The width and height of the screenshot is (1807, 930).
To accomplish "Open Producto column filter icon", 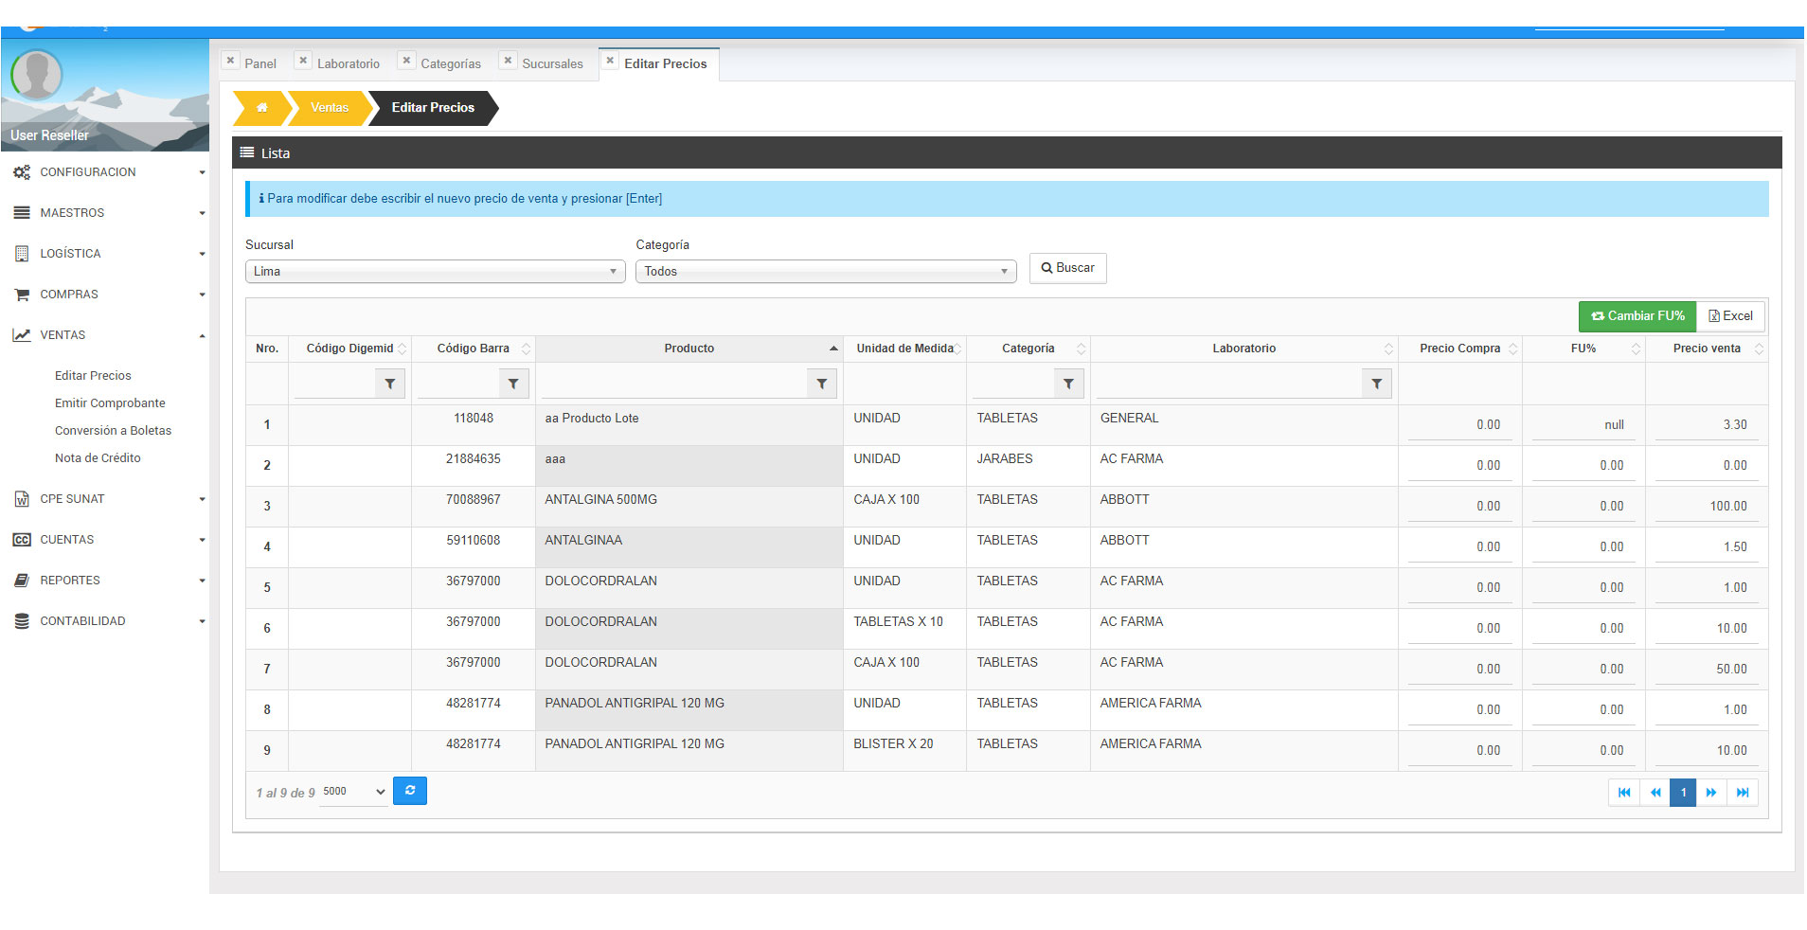I will click(x=822, y=384).
